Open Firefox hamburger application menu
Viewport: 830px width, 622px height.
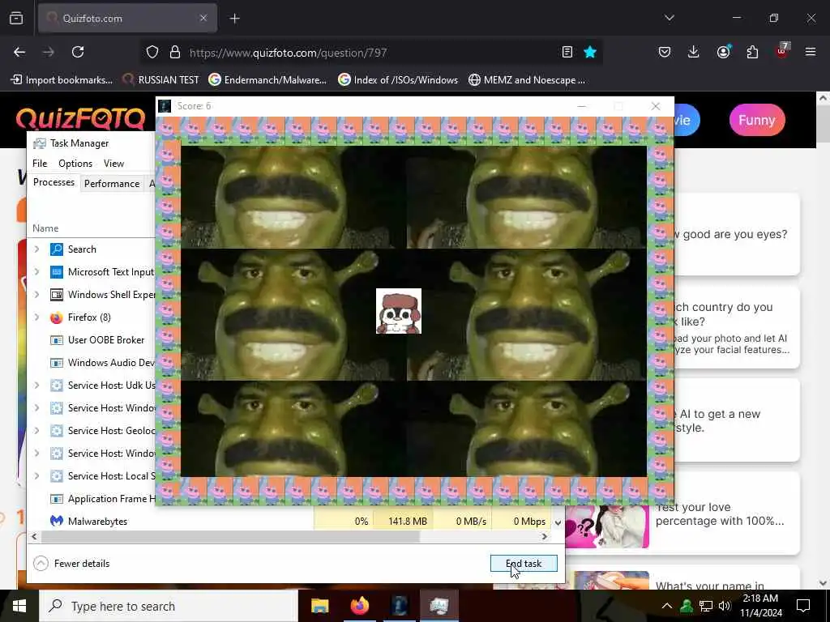click(x=811, y=52)
